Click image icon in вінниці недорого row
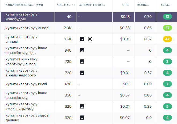Image resolution: width=177 pixels, height=124 pixels. [x=82, y=73]
